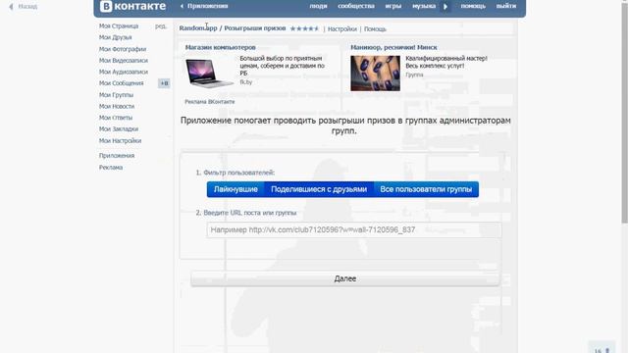
Task: Click the RandomApp / Розыгрыши призов title
Action: [x=233, y=28]
